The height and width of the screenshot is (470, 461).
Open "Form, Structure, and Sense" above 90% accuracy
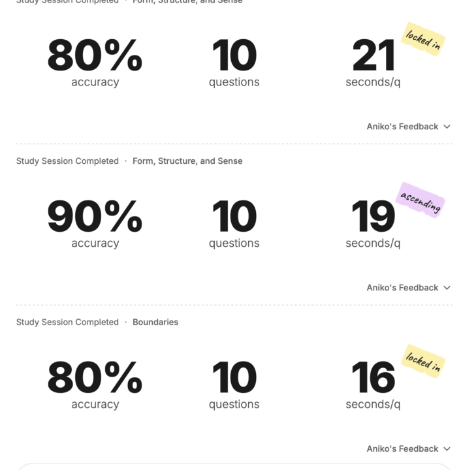[x=187, y=161]
